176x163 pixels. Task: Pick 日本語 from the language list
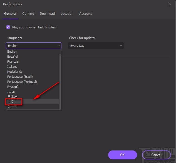tap(12, 97)
